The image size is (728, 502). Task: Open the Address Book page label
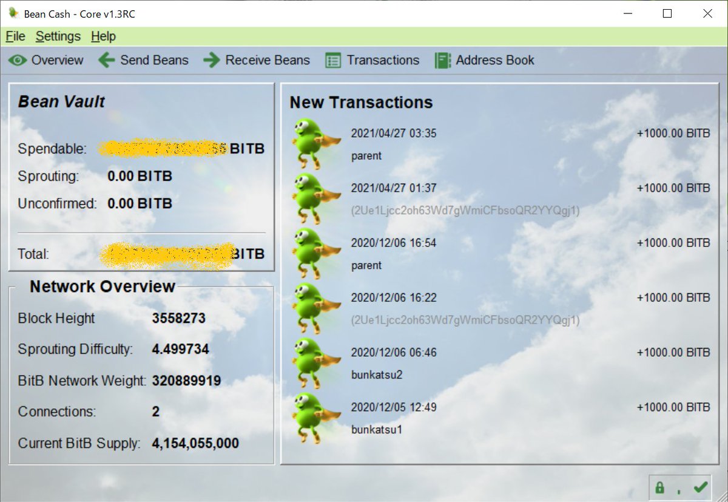[495, 60]
